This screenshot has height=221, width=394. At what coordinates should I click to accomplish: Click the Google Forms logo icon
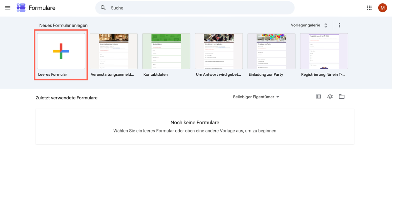click(x=21, y=8)
